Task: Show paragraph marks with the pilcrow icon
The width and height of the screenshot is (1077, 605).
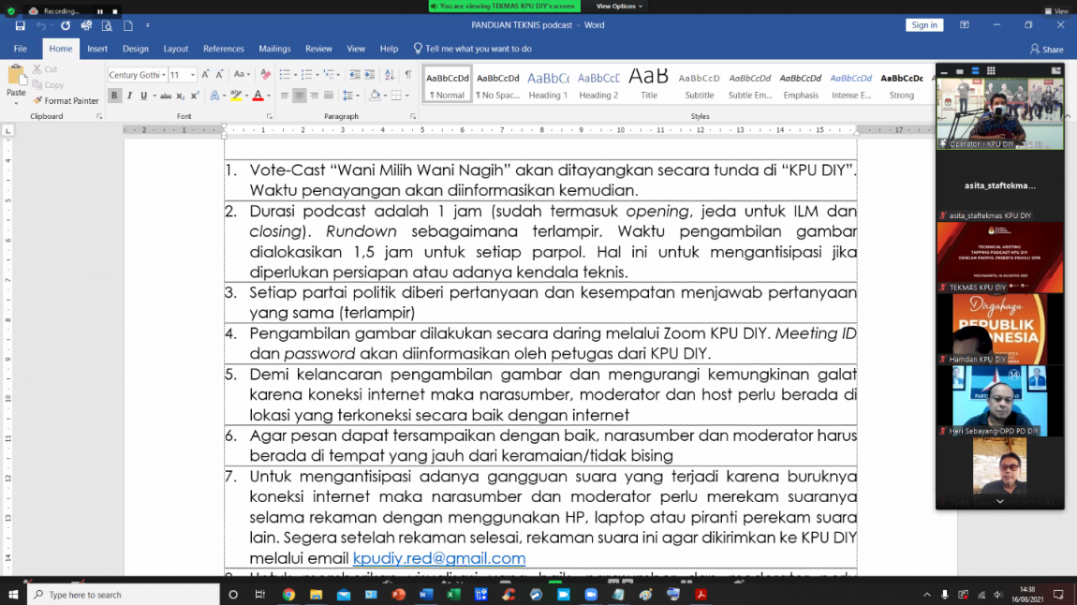Action: tap(408, 75)
